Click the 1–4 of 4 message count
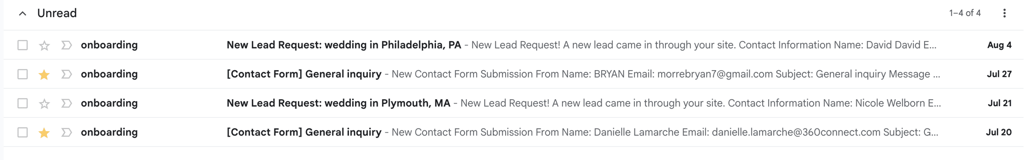 (x=965, y=13)
